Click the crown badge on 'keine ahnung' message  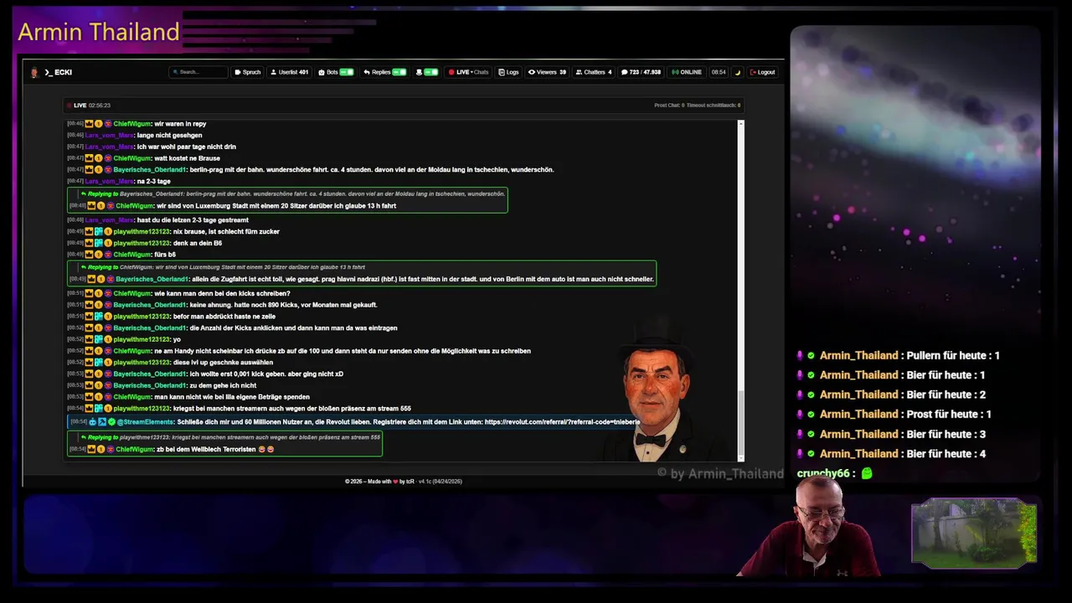pos(89,305)
